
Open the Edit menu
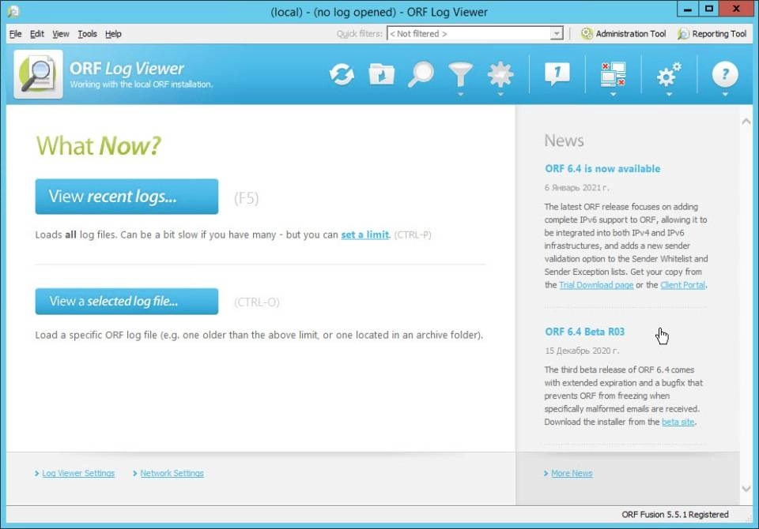coord(37,34)
